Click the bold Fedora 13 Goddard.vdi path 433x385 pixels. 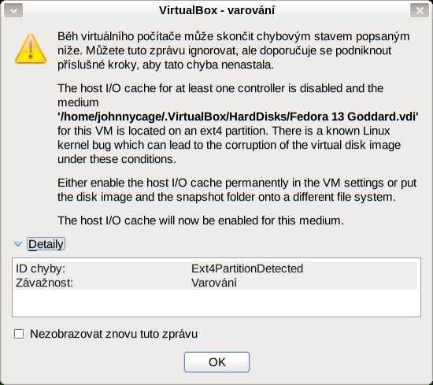coord(238,117)
